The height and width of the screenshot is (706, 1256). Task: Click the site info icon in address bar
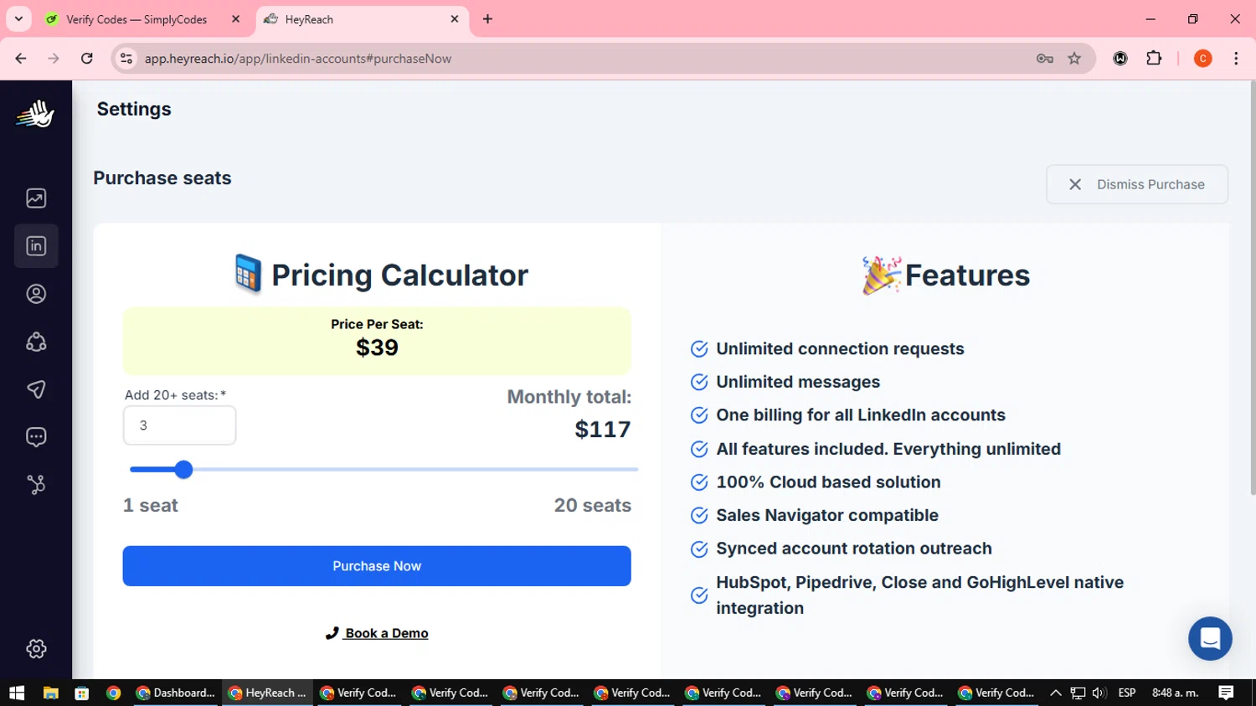(126, 59)
